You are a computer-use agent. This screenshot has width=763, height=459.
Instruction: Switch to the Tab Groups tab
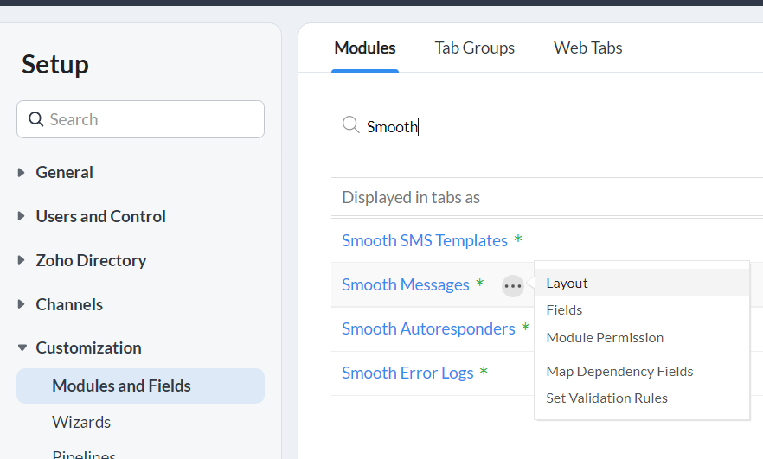pos(474,48)
